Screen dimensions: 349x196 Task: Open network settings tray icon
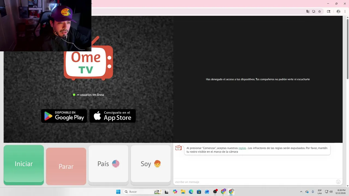pyautogui.click(x=327, y=192)
